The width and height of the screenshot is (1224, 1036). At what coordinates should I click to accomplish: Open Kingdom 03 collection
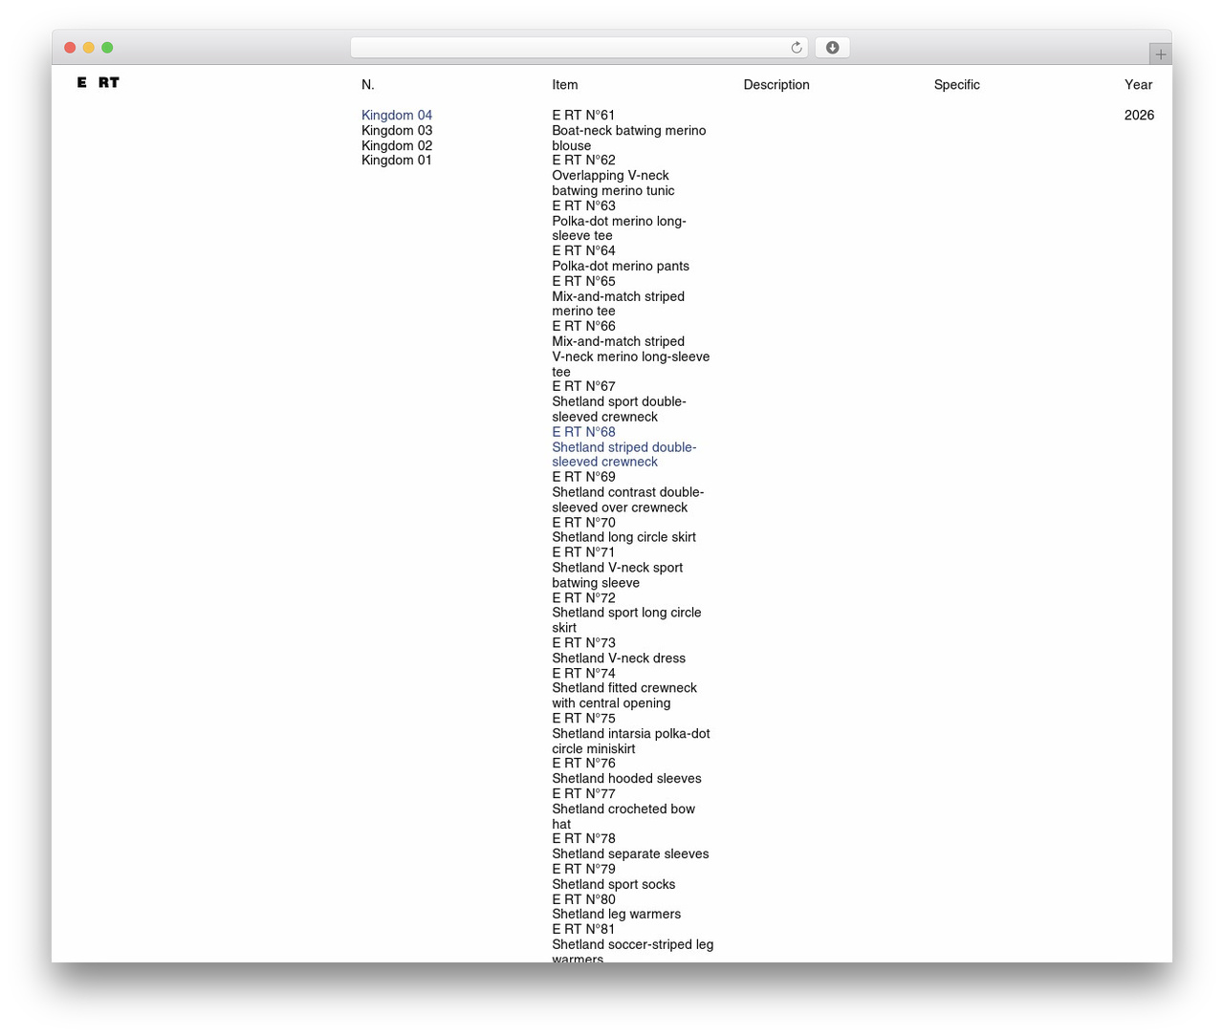click(x=397, y=130)
